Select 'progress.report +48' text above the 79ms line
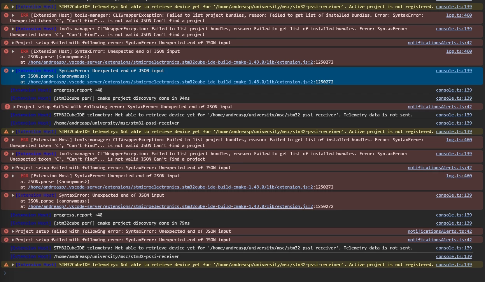The width and height of the screenshot is (485, 282). pos(78,215)
